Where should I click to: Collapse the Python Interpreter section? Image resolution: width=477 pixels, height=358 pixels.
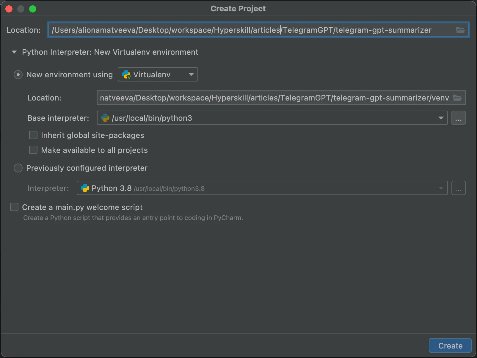click(14, 52)
